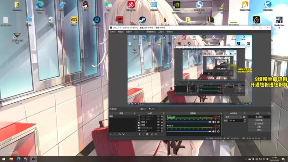Open desktop audio settings gear
Screen dimensions: 288x162
pos(219,131)
